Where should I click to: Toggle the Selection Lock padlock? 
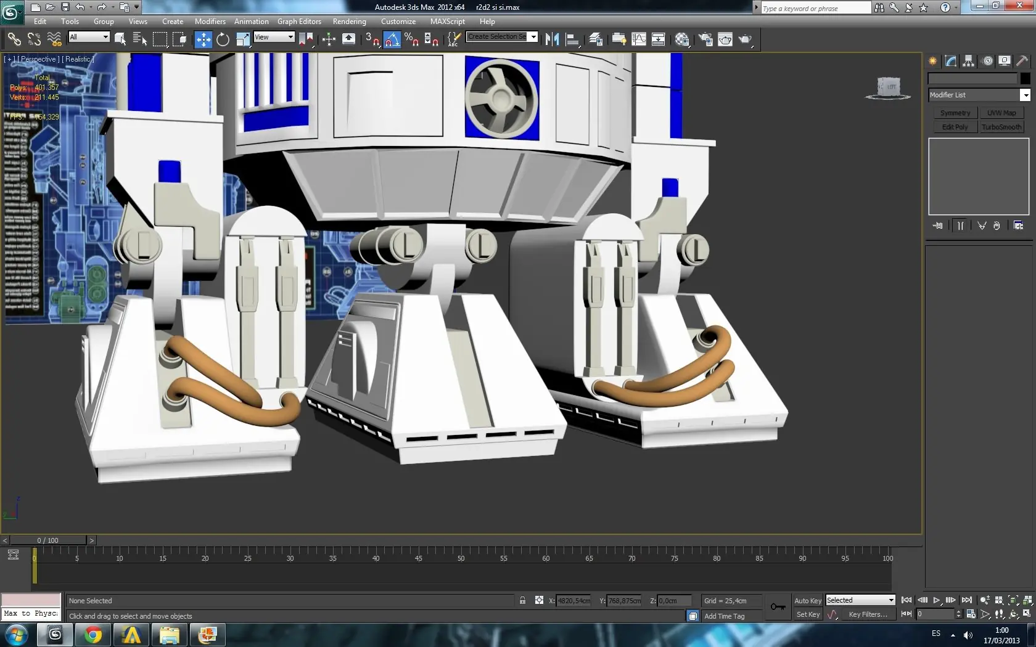tap(522, 600)
